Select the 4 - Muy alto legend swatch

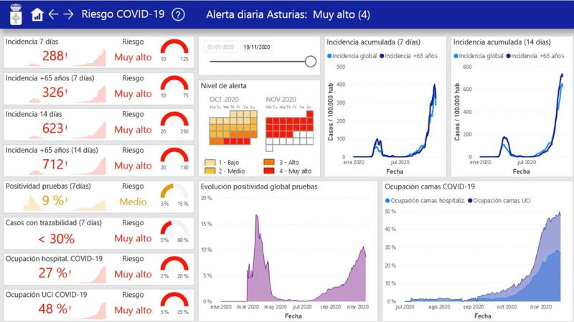point(270,171)
